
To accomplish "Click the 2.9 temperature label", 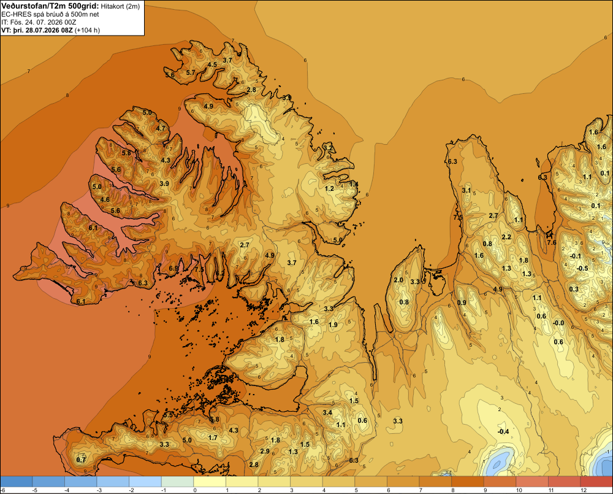I will 265,451.
